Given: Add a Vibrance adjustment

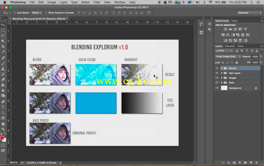Looking at the screenshot, I should (246, 29).
